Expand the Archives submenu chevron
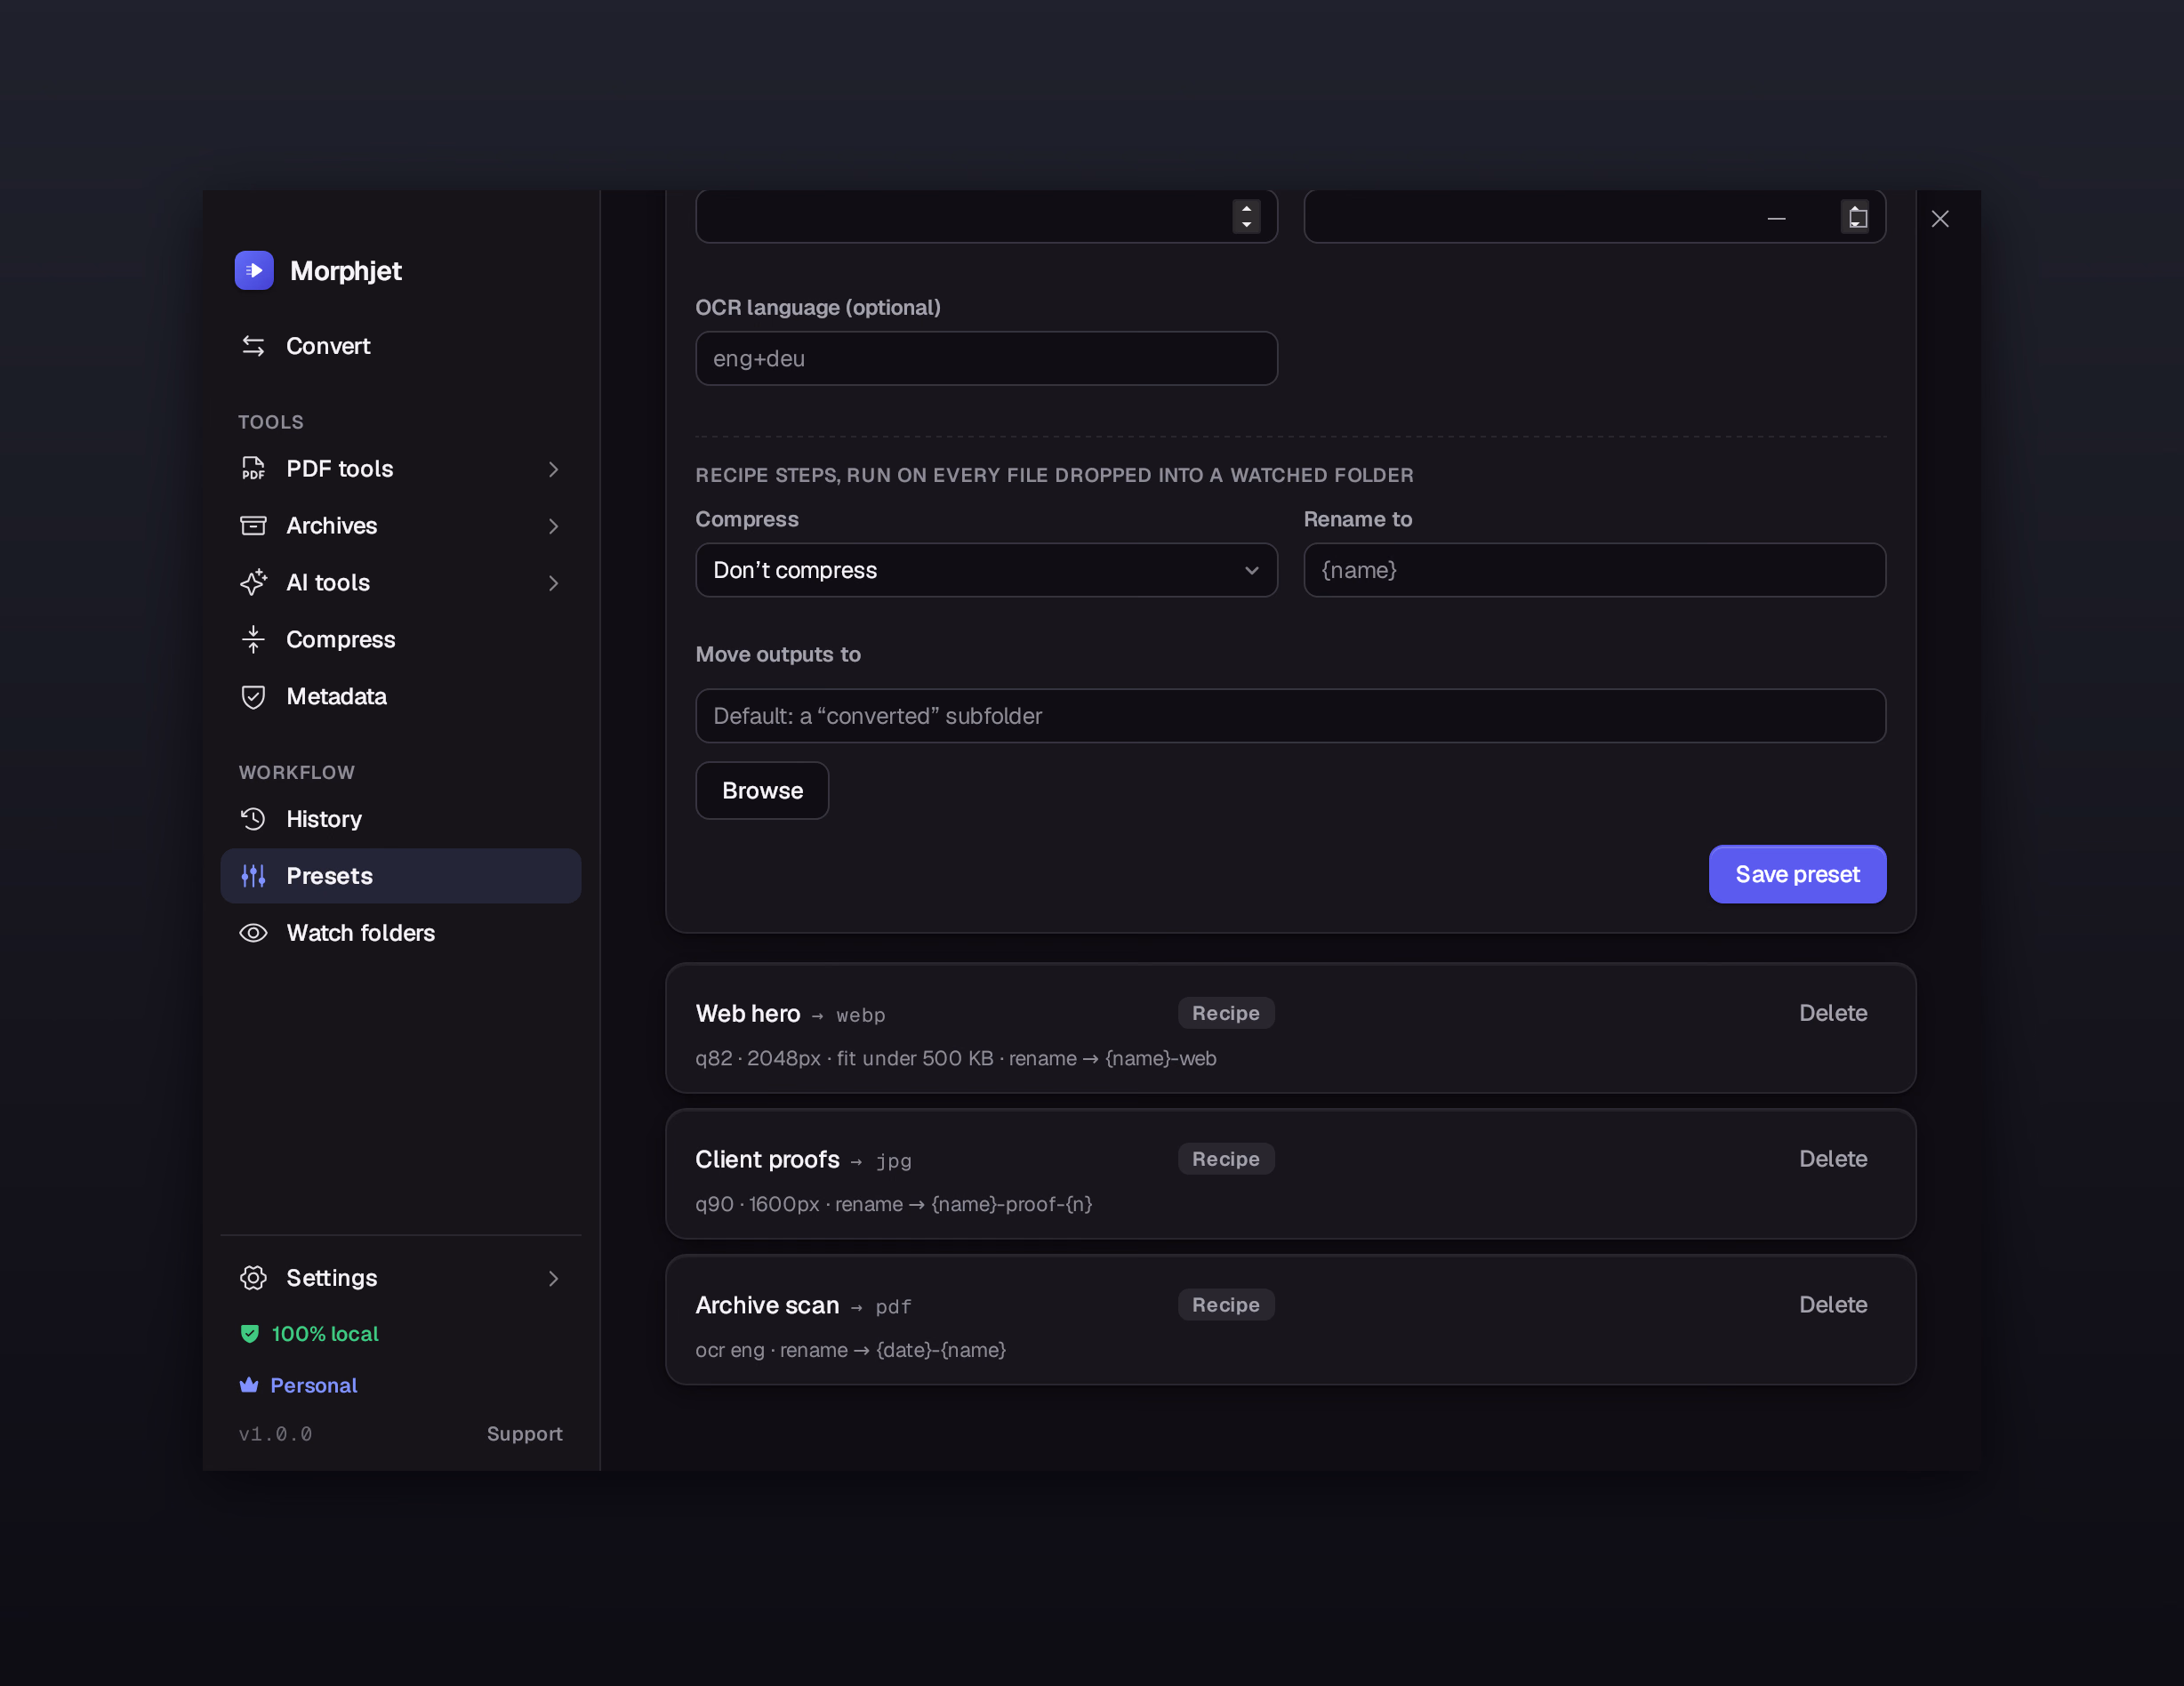 (x=553, y=526)
